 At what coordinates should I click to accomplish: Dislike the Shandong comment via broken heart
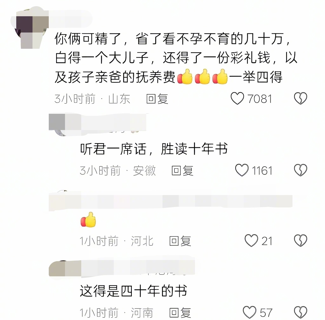pyautogui.click(x=301, y=99)
